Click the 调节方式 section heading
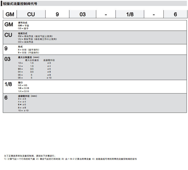 (x=23, y=23)
